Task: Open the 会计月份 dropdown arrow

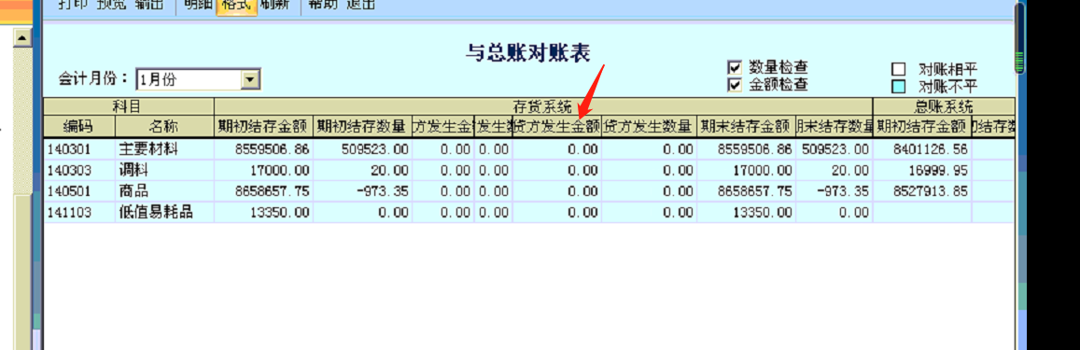Action: tap(251, 79)
